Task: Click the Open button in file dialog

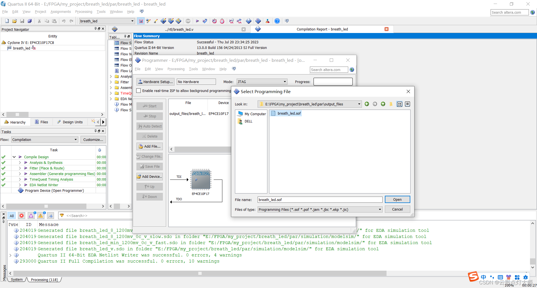Action: coord(397,199)
